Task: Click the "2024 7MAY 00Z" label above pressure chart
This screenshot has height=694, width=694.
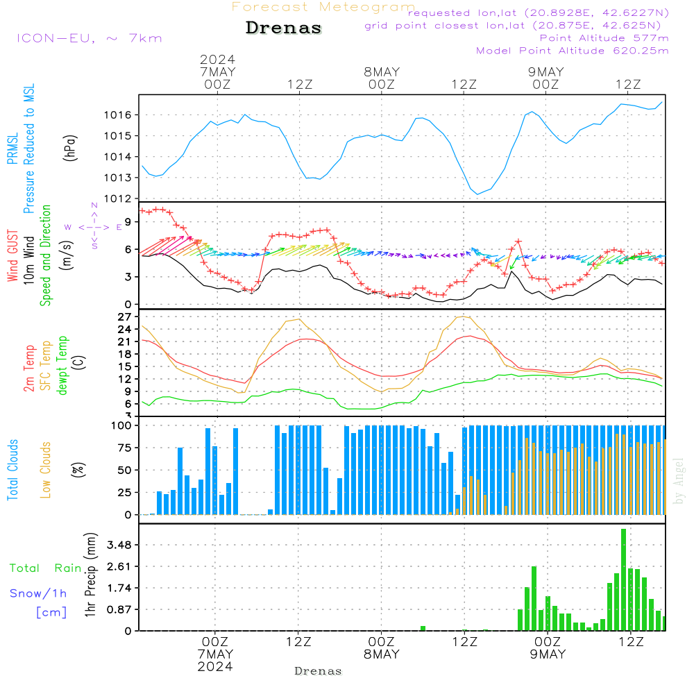Action: tap(217, 71)
